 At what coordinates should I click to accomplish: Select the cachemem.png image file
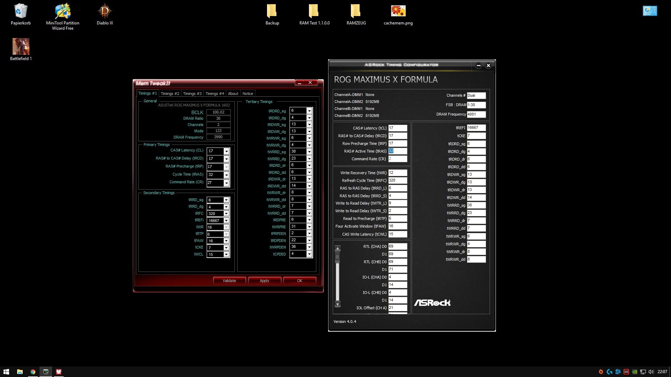point(398,15)
